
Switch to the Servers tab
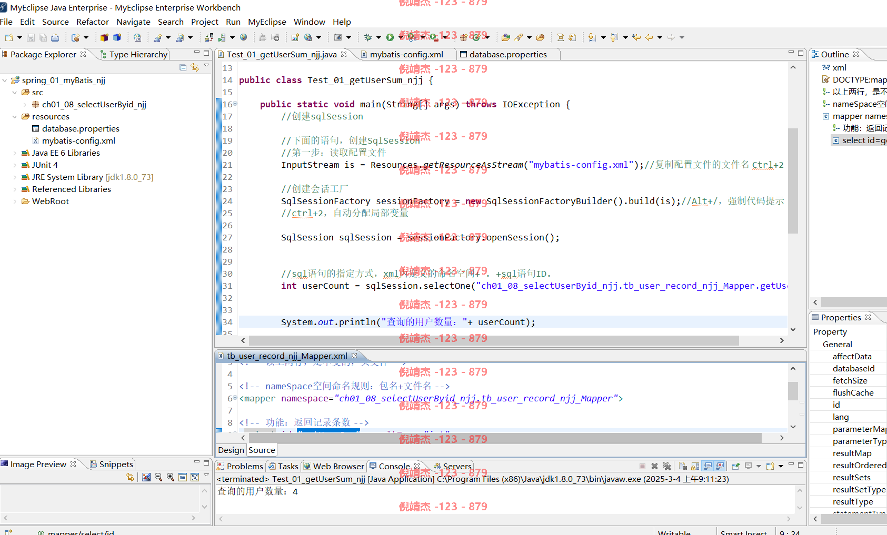(x=453, y=466)
